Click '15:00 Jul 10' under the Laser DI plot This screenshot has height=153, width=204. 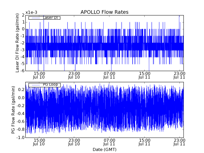(39, 75)
